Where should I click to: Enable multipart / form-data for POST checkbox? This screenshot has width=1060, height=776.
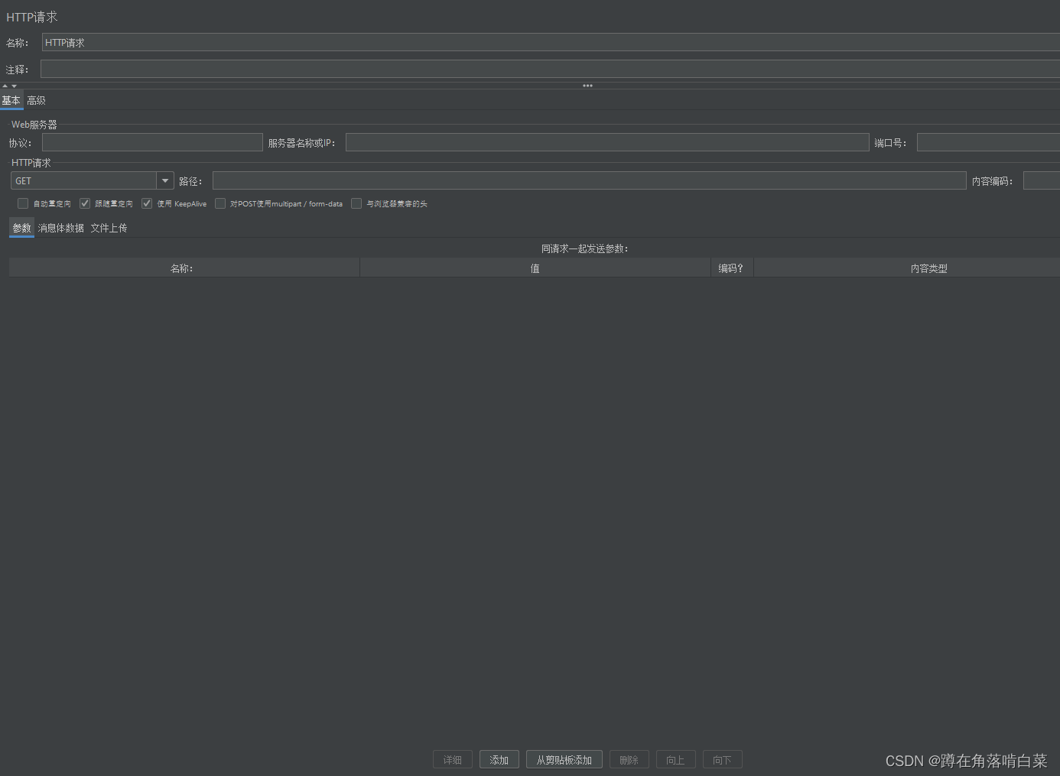click(x=220, y=203)
